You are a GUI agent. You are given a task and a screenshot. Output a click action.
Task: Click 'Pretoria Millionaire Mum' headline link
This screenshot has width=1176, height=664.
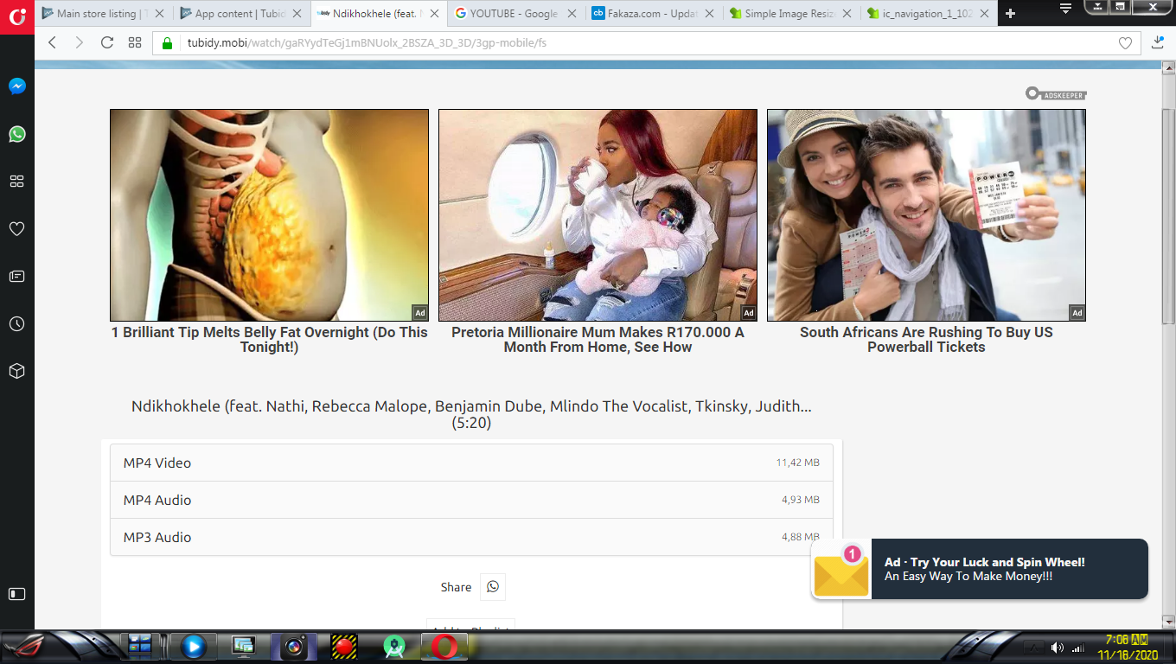(x=598, y=340)
